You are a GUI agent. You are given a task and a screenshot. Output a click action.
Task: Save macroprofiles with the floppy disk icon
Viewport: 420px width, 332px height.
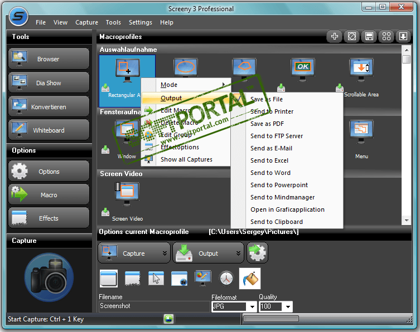pos(369,36)
